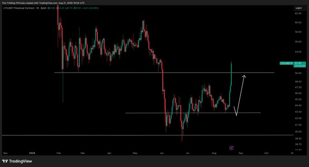Click the 46.50 price axis label
The width and height of the screenshot is (309, 167).
(298, 93)
